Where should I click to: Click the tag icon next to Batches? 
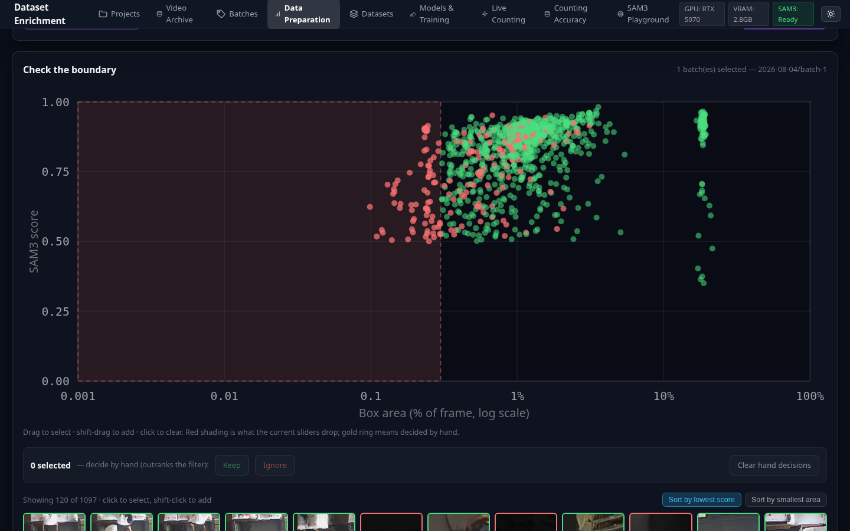click(221, 14)
